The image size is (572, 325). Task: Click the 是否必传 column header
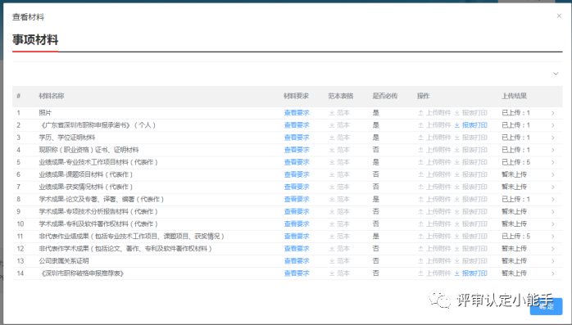click(385, 96)
